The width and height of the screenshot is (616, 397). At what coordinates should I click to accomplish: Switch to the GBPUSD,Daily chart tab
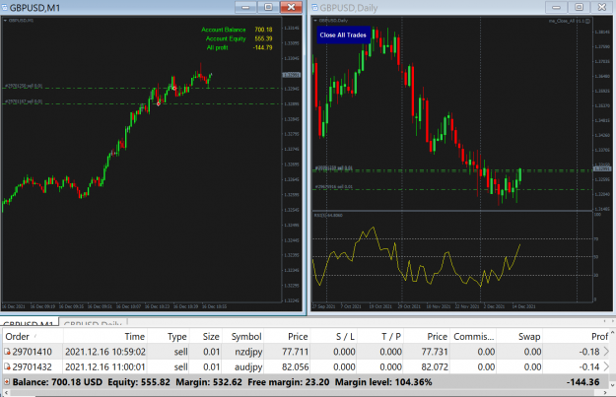coord(93,323)
